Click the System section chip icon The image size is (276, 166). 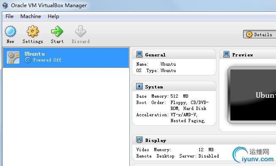[139, 86]
